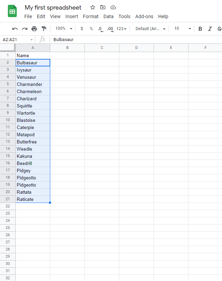Screen dimensions: 222x281
Task: Select the cell containing Charizard
Action: pos(33,99)
